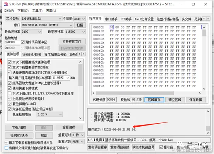214x154 pixels.
Task: Click the STC-ISP app icon in title bar
Action: click(x=6, y=4)
